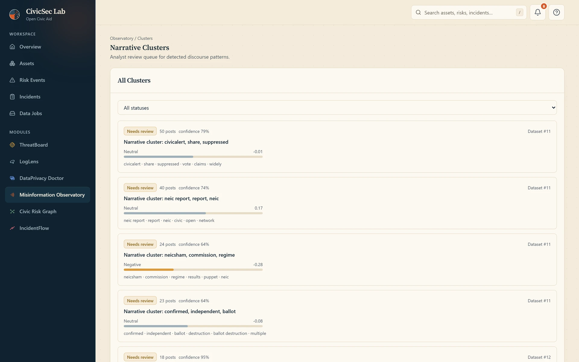Click 'confidence 79%' text
This screenshot has width=579, height=362.
click(194, 131)
